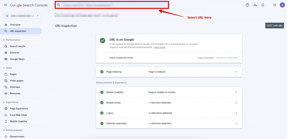Click the Google Search Console logo

point(29,5)
